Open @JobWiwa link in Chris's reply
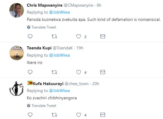163x119 pixels. click(59, 12)
